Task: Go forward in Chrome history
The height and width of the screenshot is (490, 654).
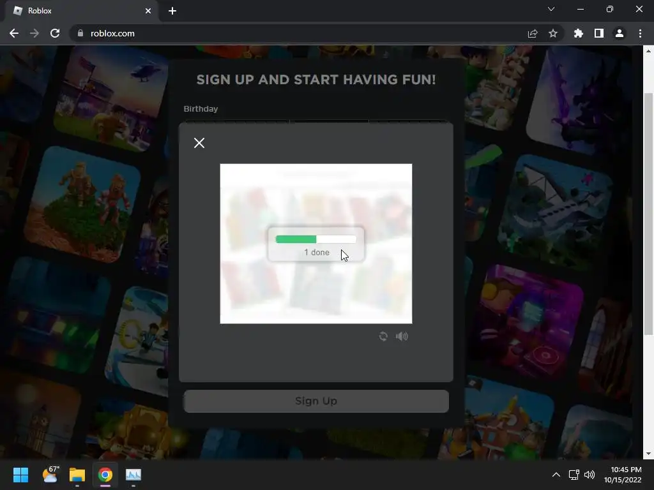Action: 34,33
